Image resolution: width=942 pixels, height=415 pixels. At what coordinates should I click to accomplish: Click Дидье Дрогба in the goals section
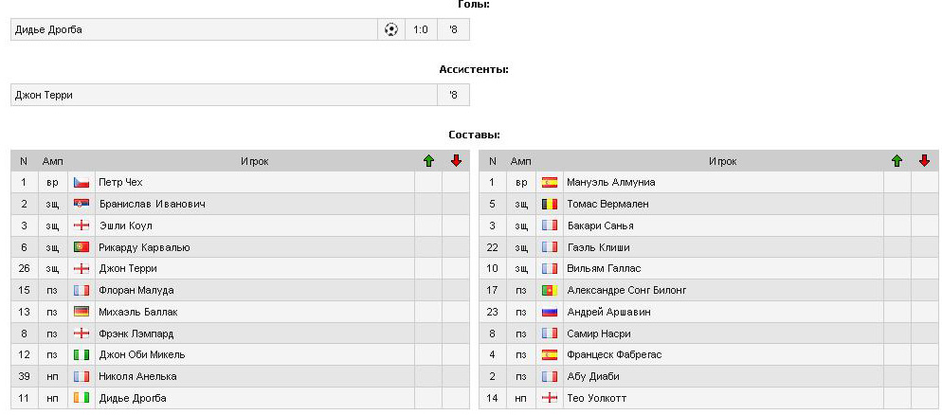[48, 29]
